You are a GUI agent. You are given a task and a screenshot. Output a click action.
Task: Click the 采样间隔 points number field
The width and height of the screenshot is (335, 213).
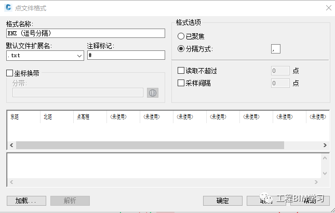(280, 83)
